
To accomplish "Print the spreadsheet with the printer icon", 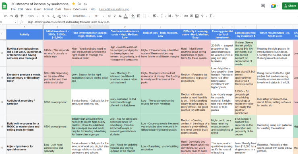I will 17,16.
